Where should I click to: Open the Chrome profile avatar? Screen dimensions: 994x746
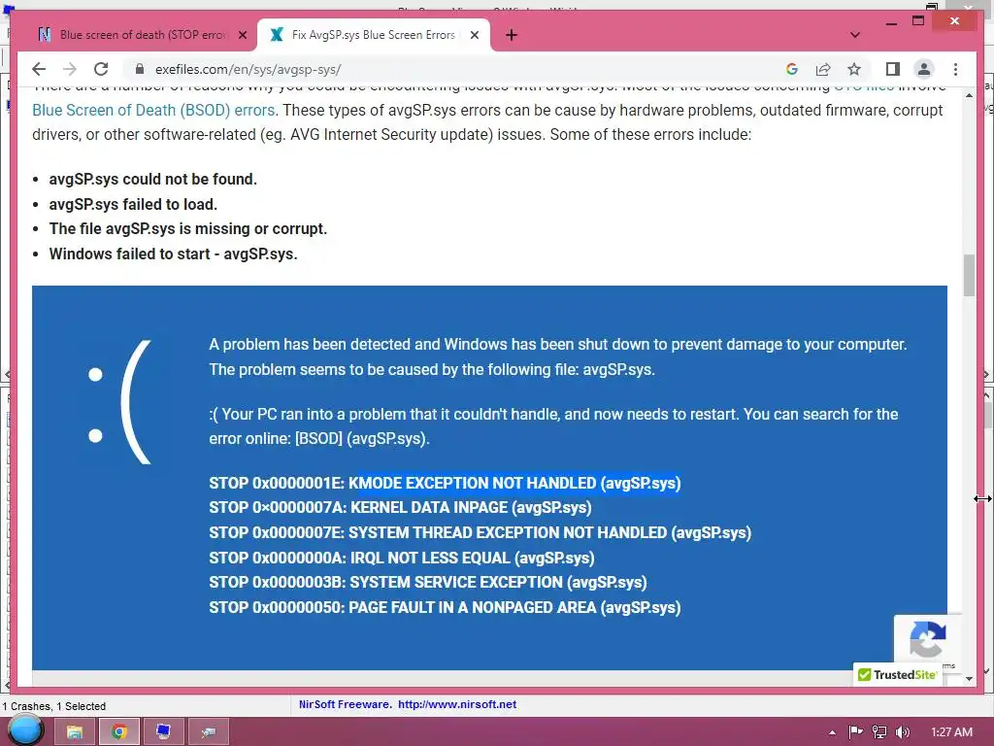point(924,69)
